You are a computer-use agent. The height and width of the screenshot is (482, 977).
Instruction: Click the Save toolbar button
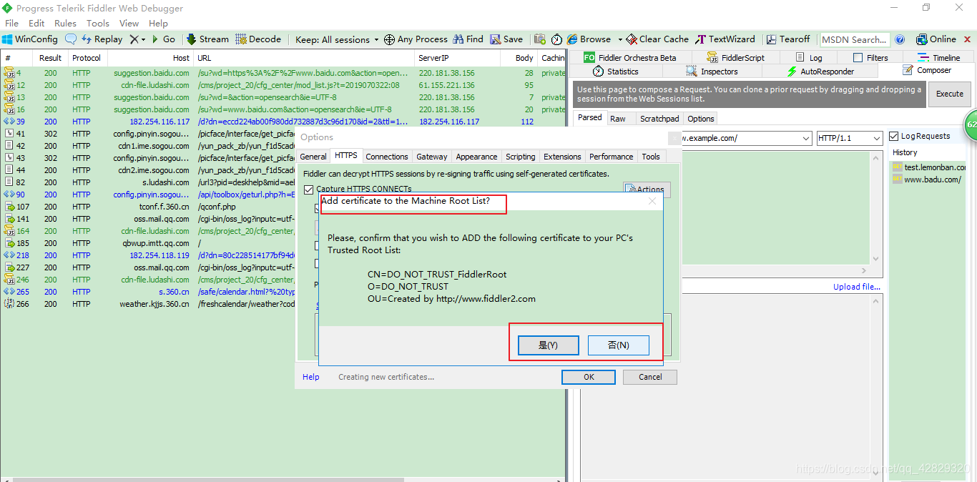click(506, 39)
